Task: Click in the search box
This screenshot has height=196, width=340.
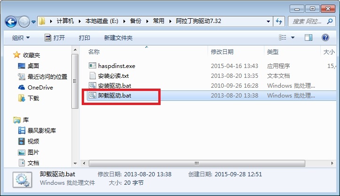Action: point(309,21)
